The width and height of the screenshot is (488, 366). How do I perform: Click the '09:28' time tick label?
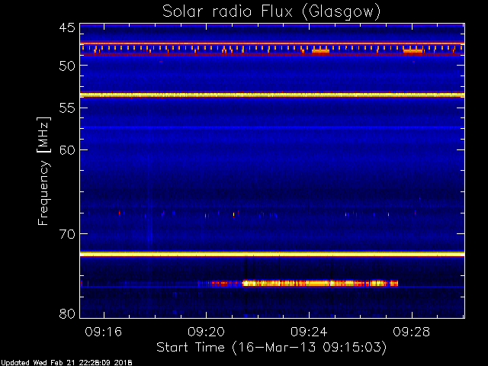(x=412, y=332)
